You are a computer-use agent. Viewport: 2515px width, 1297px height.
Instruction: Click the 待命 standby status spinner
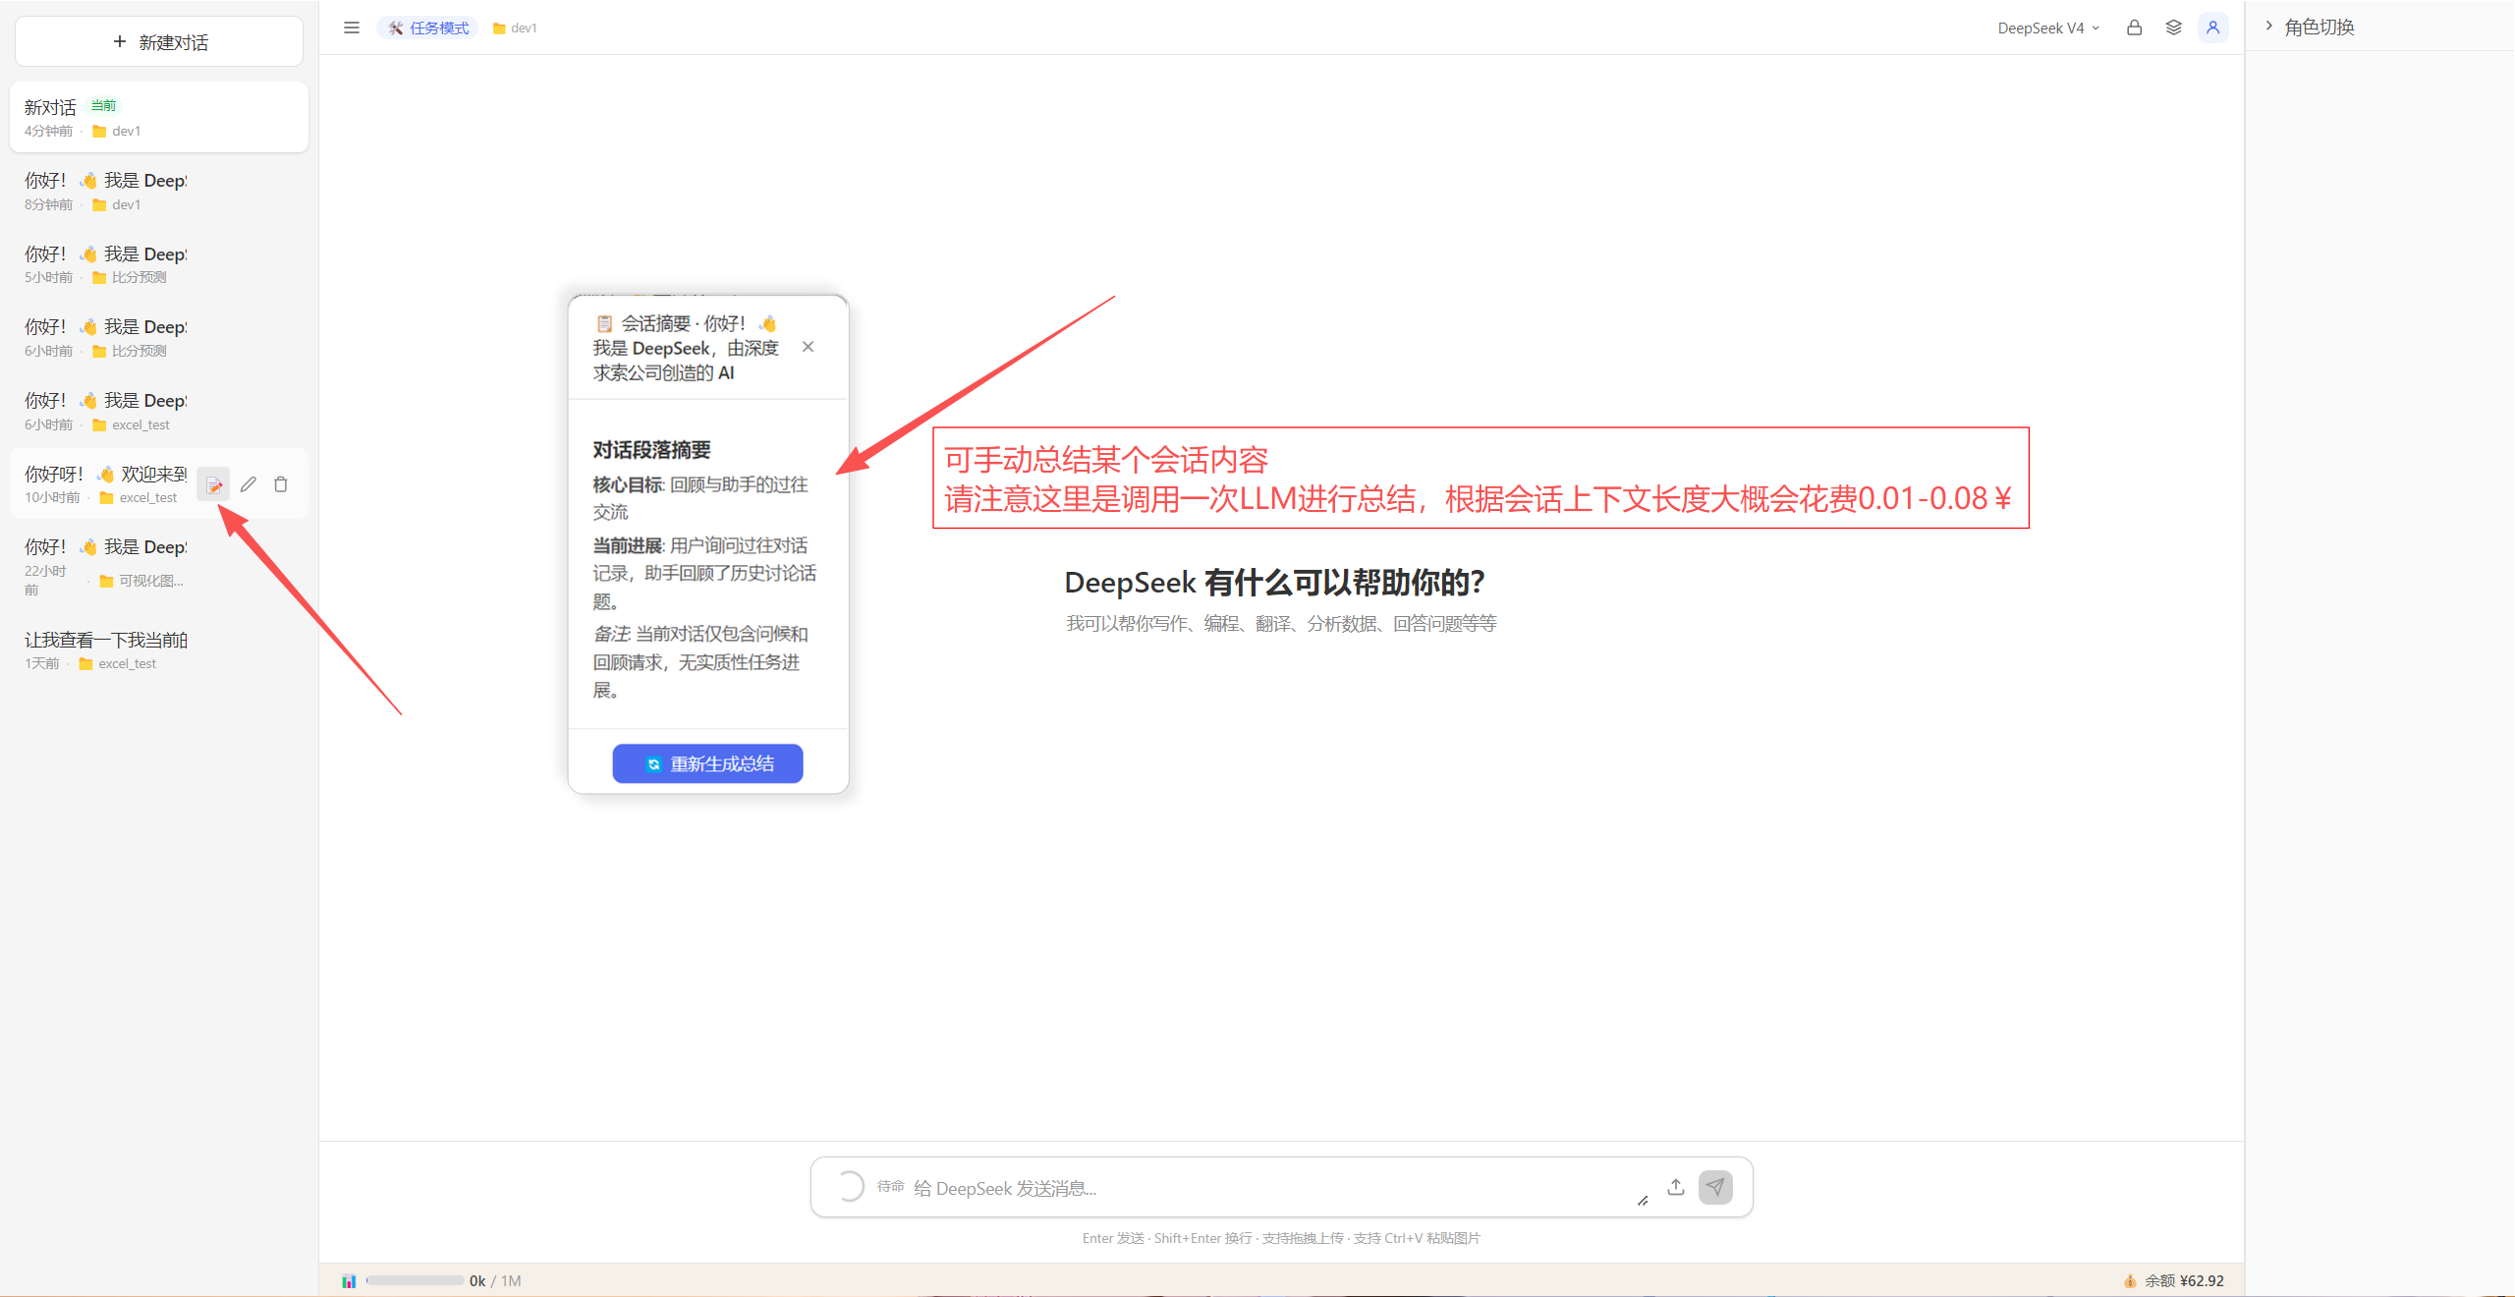[850, 1186]
